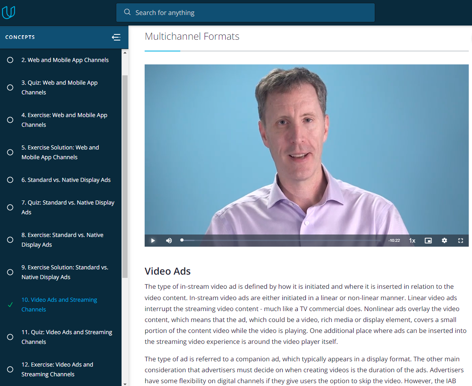Click completion circle for lesson 4 Exercise
The image size is (472, 386).
coord(10,120)
